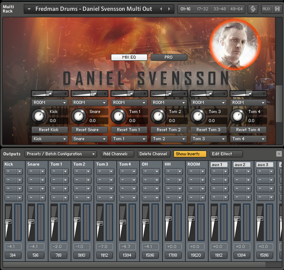Click the Reset Tom 4 button

click(248, 130)
